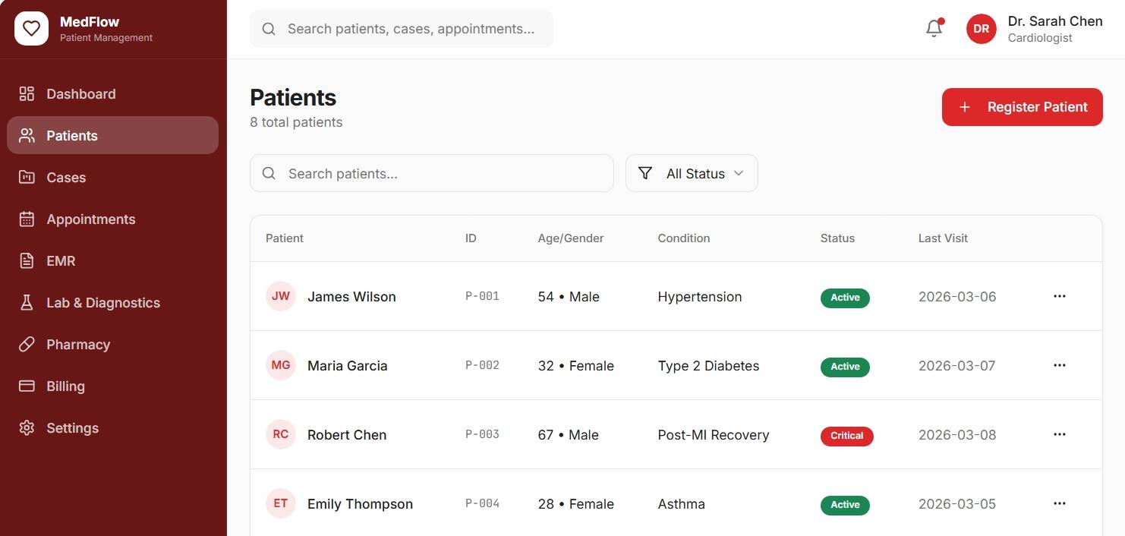
Task: Go to Dashboard in sidebar
Action: (x=112, y=94)
